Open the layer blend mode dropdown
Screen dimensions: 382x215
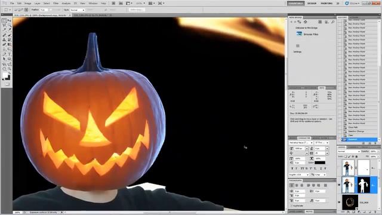pyautogui.click(x=349, y=151)
